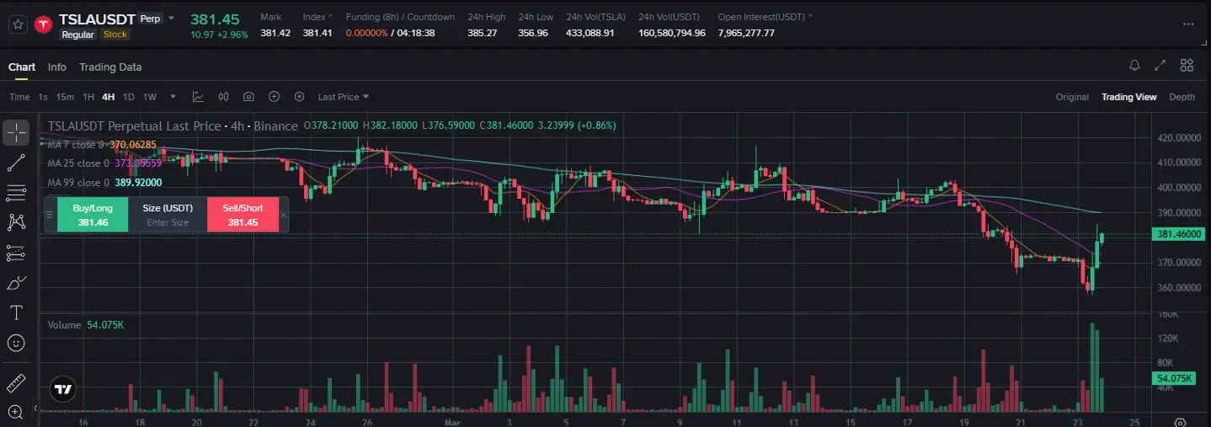Click the Buy/Long 381.46 button
1211x427 pixels.
(x=93, y=215)
